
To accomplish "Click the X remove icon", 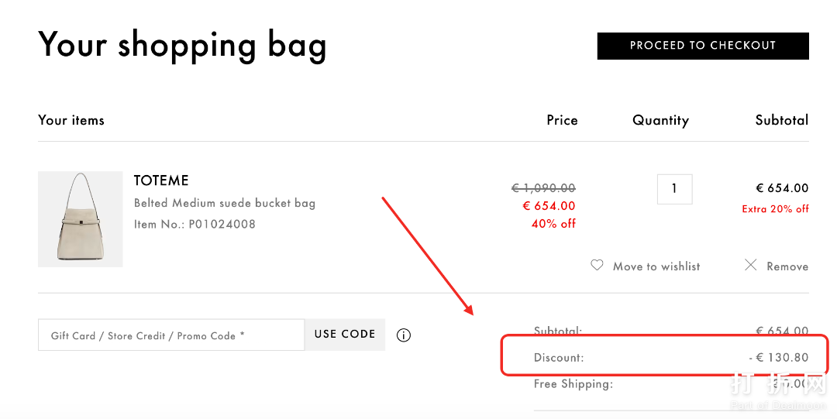I will tap(750, 265).
